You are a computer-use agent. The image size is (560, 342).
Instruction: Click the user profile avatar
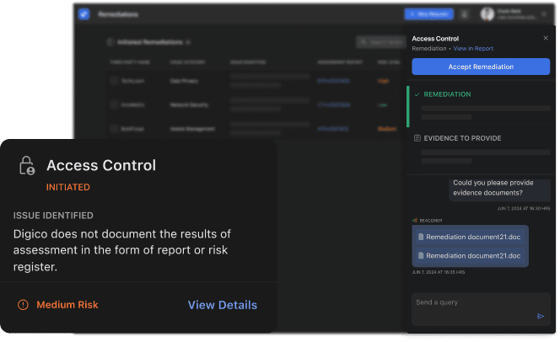(487, 14)
